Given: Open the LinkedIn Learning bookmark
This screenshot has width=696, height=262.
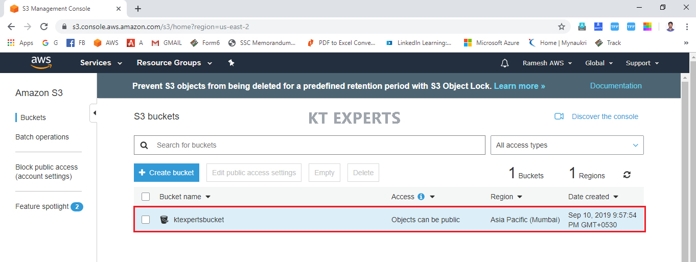Looking at the screenshot, I should point(419,43).
